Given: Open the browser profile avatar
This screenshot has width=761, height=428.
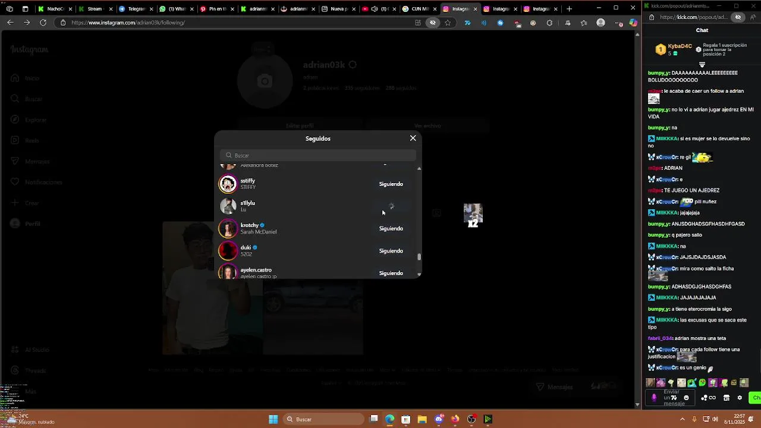Looking at the screenshot, I should (x=600, y=23).
